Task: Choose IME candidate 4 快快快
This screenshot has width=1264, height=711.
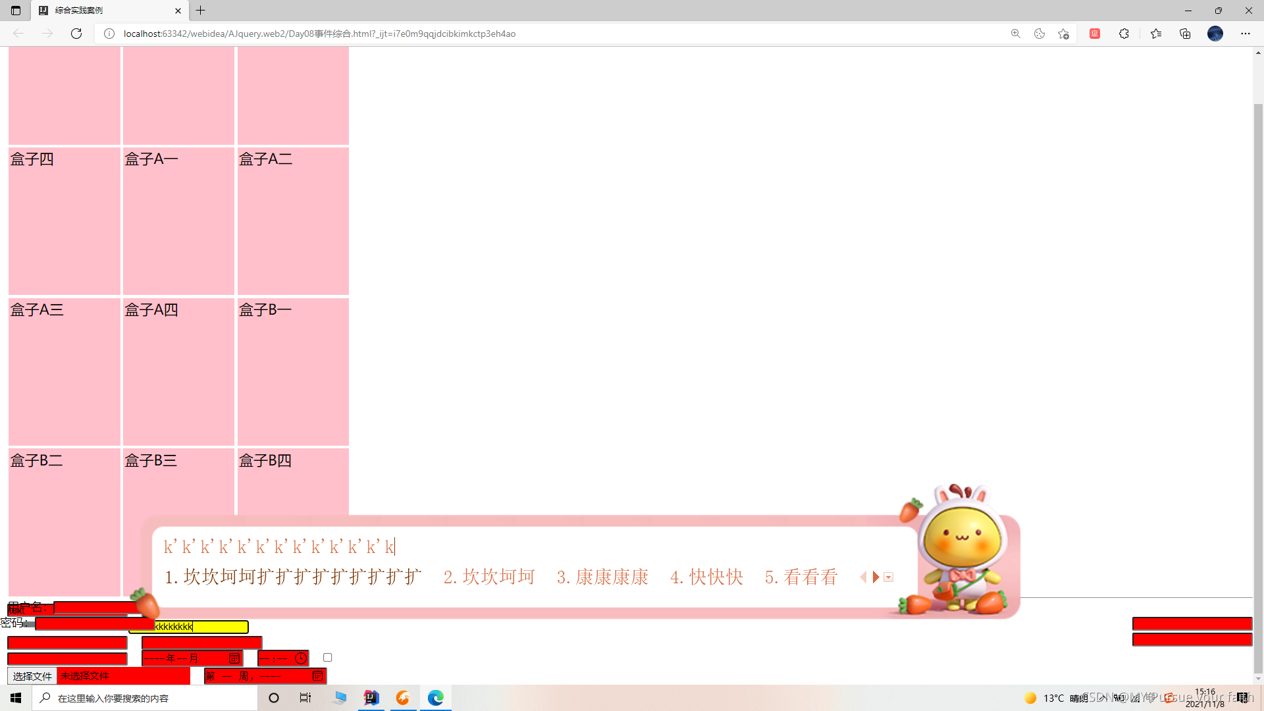Action: coord(706,577)
